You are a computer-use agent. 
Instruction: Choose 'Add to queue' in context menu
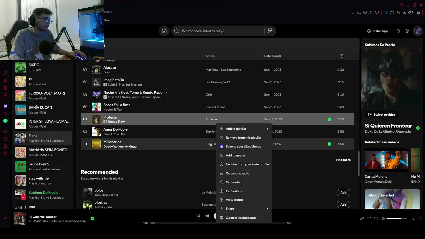tap(244, 155)
